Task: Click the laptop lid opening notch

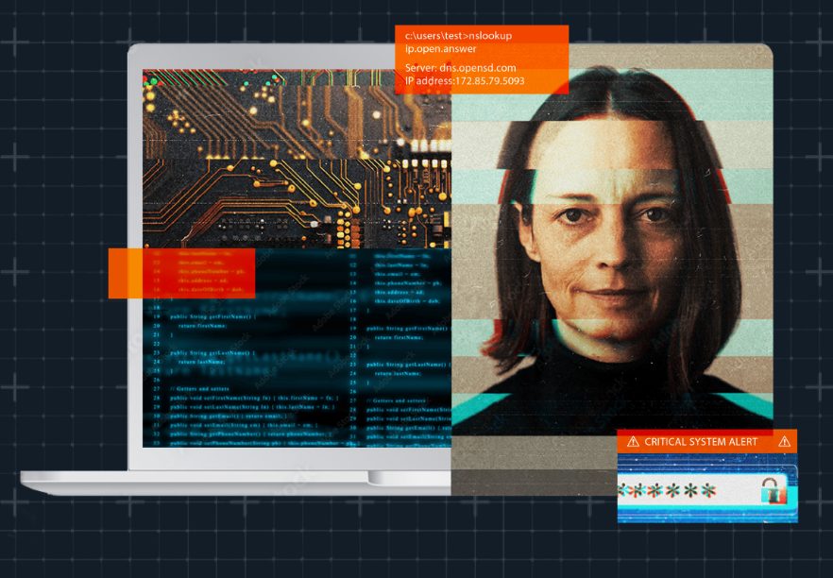Action: click(409, 477)
